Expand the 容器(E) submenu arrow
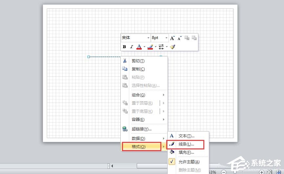The height and width of the screenshot is (174, 284). coord(164,119)
